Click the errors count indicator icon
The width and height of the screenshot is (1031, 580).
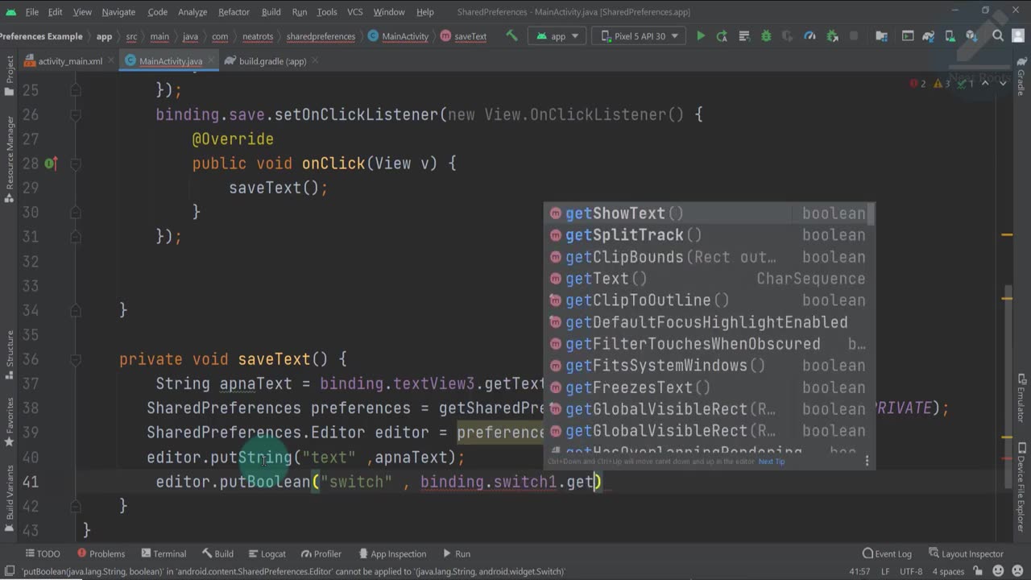917,83
